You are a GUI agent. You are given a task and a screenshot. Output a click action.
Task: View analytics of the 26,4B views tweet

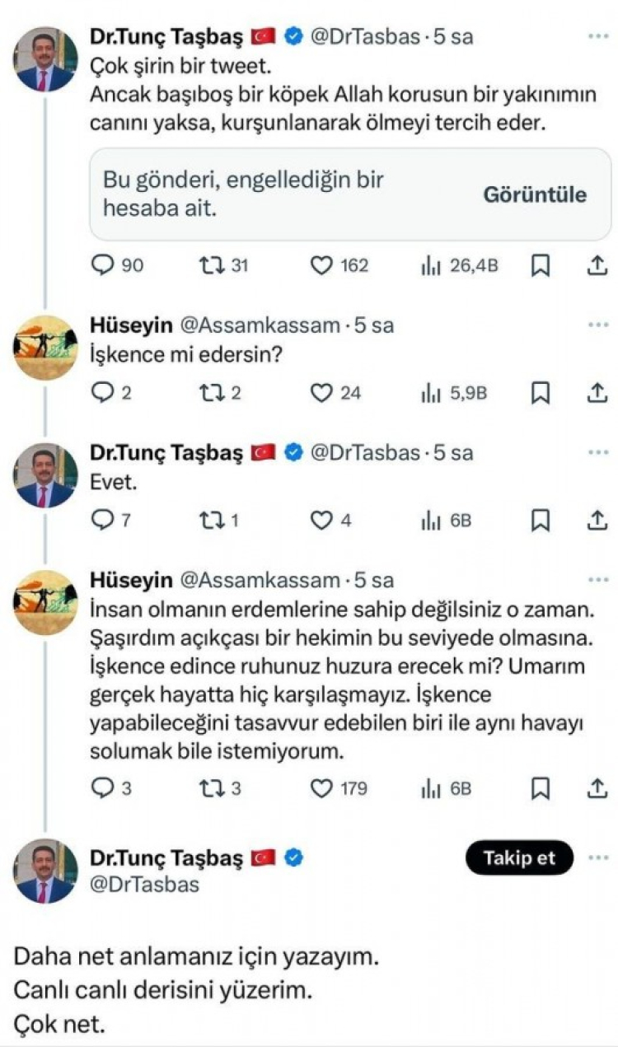point(430,265)
